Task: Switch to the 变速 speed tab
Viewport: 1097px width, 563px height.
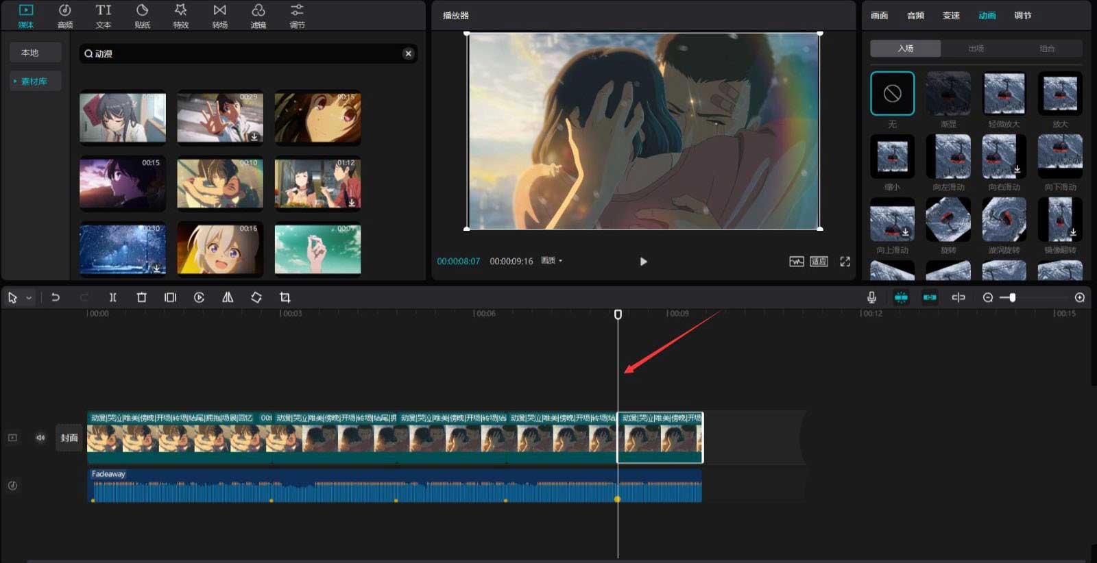Action: (x=951, y=15)
